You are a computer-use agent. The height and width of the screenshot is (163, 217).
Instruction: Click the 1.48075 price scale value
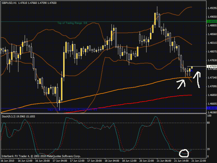212,52
